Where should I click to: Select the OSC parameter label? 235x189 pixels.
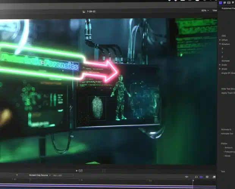click(224, 36)
